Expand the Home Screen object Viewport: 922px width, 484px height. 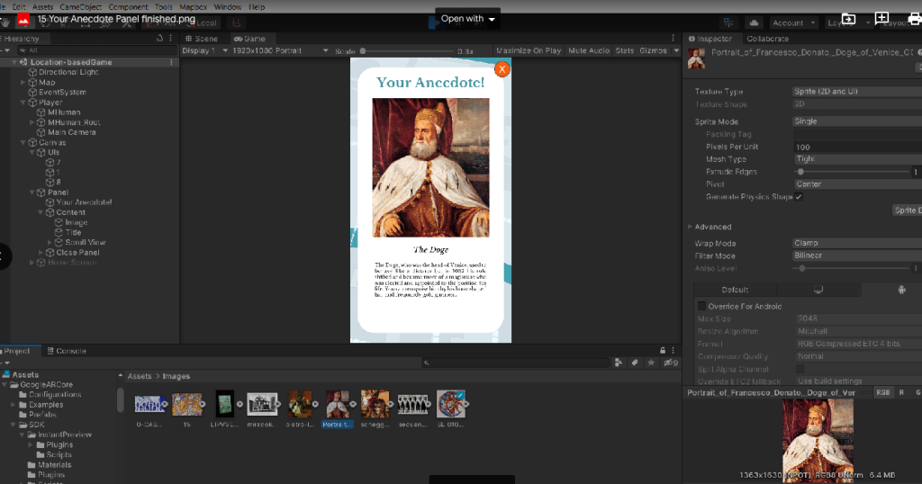32,263
